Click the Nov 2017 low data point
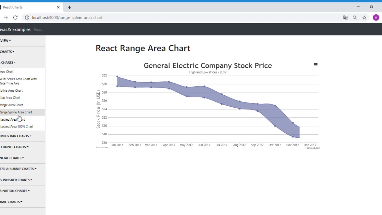 [x=293, y=137]
